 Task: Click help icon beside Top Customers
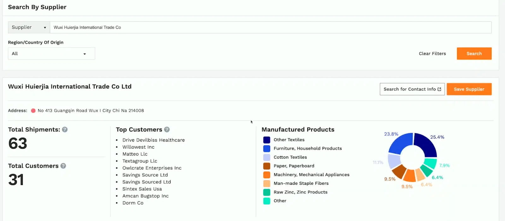pos(167,129)
